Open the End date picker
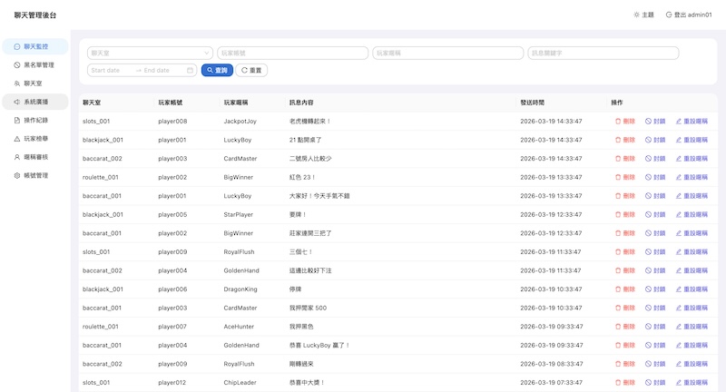 point(162,71)
